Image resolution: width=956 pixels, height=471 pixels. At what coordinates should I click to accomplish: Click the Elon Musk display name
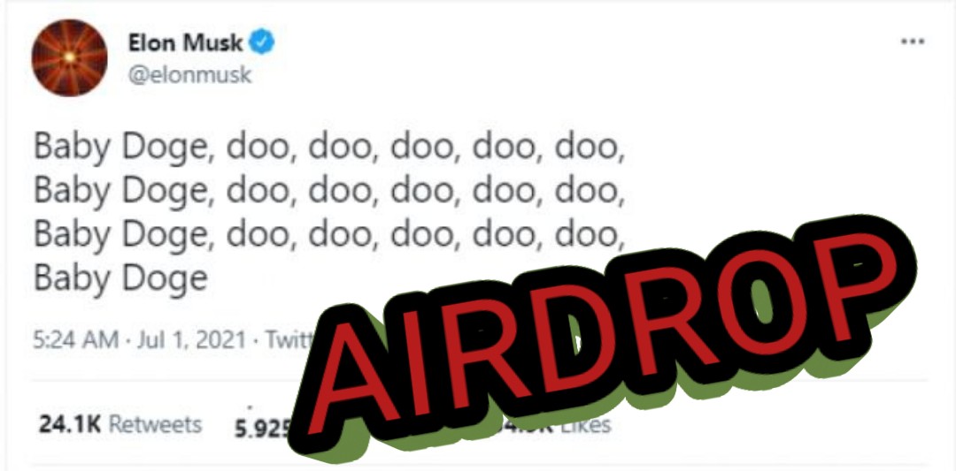185,42
